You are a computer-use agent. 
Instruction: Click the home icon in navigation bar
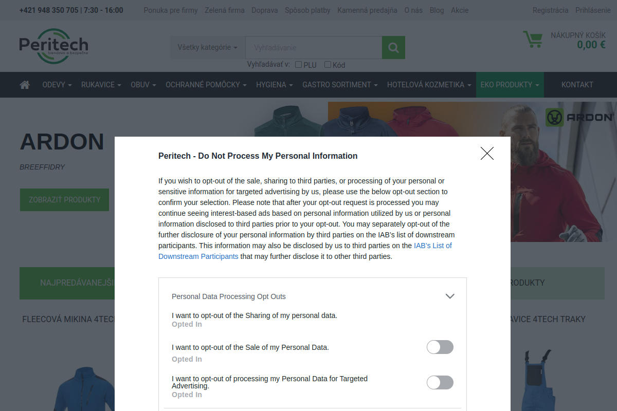click(x=25, y=85)
